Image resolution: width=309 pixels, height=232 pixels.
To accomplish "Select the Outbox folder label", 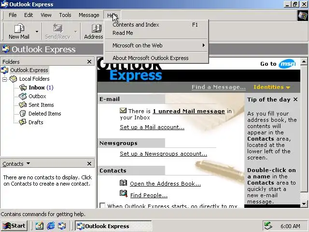I will [x=37, y=96].
